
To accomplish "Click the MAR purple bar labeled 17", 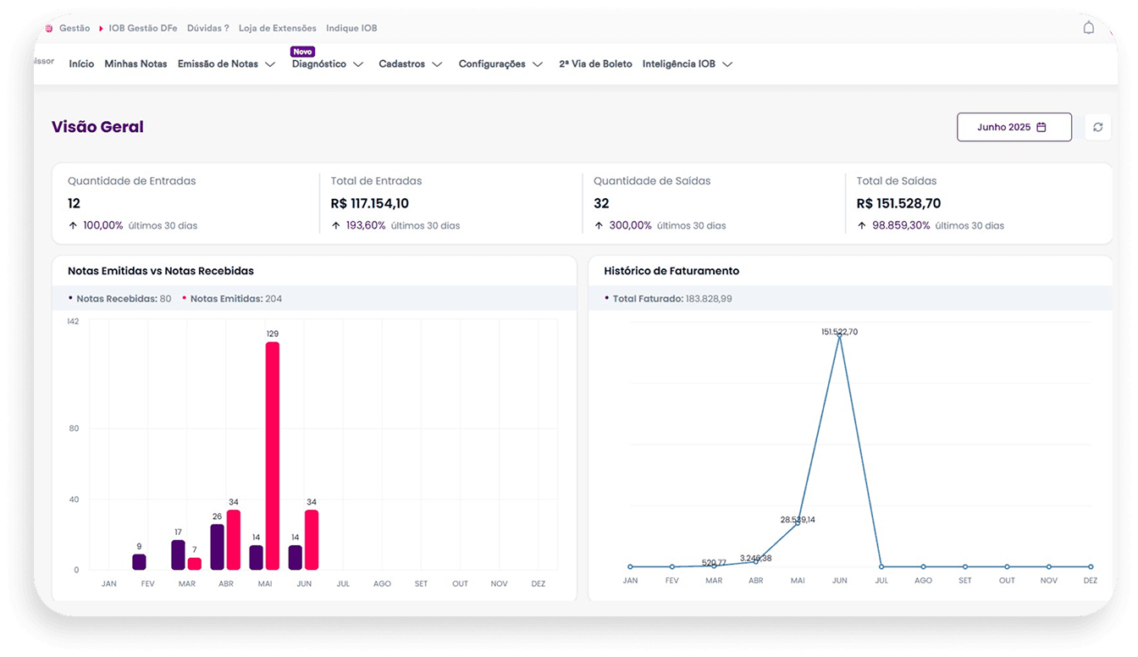I will click(x=178, y=555).
